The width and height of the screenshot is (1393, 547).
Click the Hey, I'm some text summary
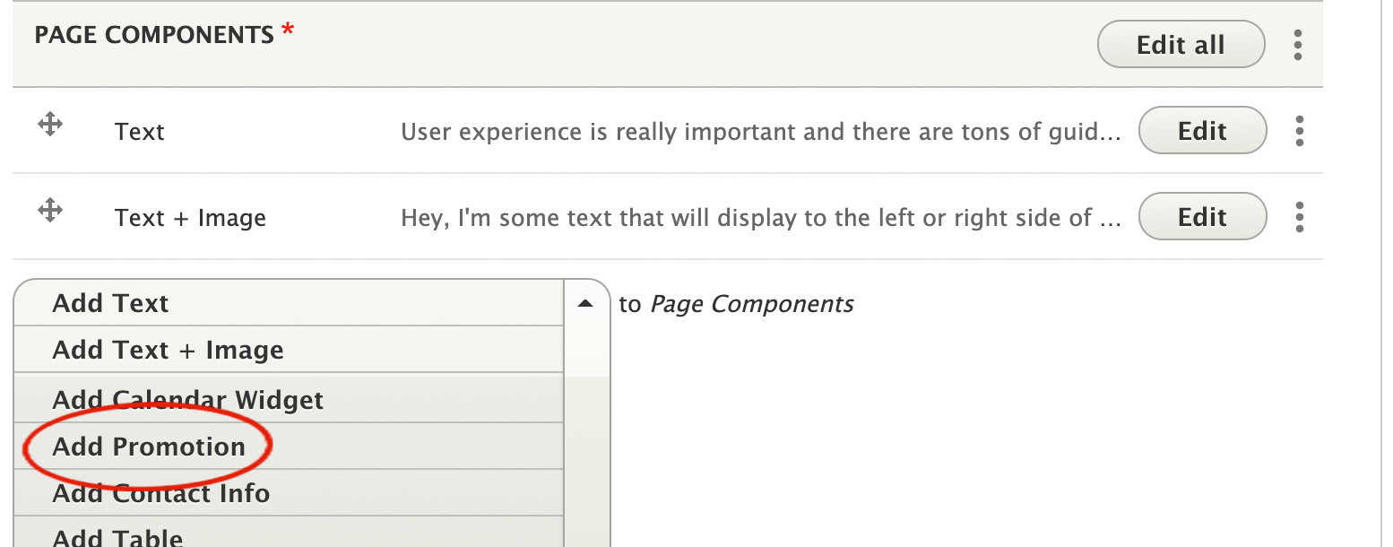[761, 218]
